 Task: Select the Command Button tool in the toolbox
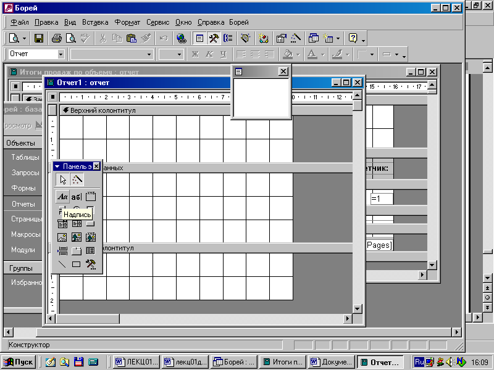(x=91, y=224)
